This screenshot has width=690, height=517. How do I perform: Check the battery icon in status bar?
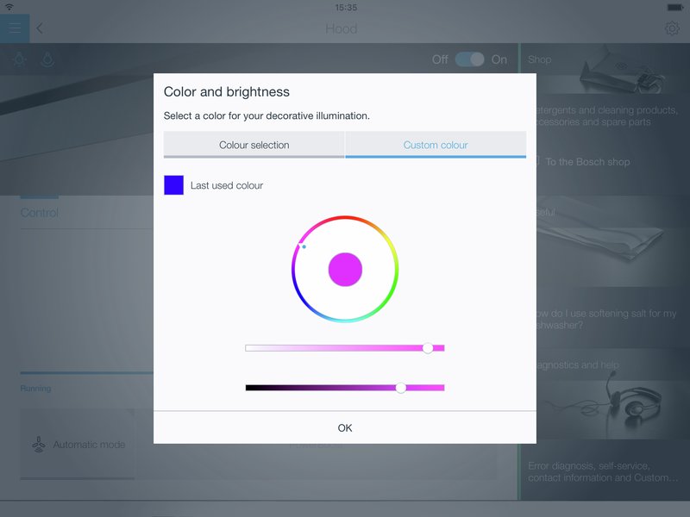point(674,7)
